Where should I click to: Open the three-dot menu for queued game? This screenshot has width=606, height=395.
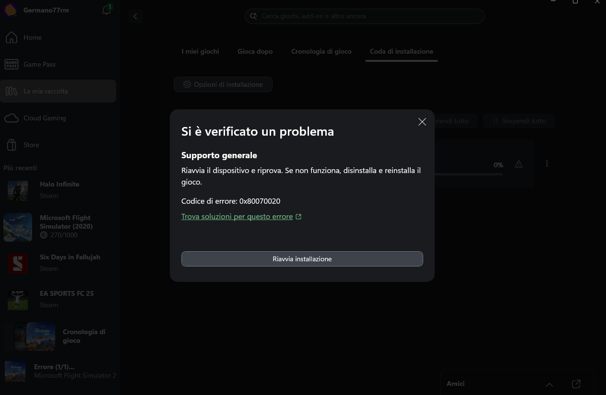pyautogui.click(x=547, y=164)
